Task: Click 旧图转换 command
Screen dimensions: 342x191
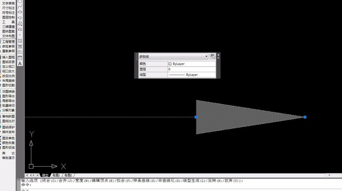Action: coord(8,92)
